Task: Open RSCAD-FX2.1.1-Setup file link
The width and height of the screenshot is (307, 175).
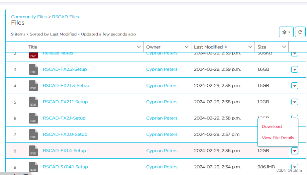Action: pos(65,102)
